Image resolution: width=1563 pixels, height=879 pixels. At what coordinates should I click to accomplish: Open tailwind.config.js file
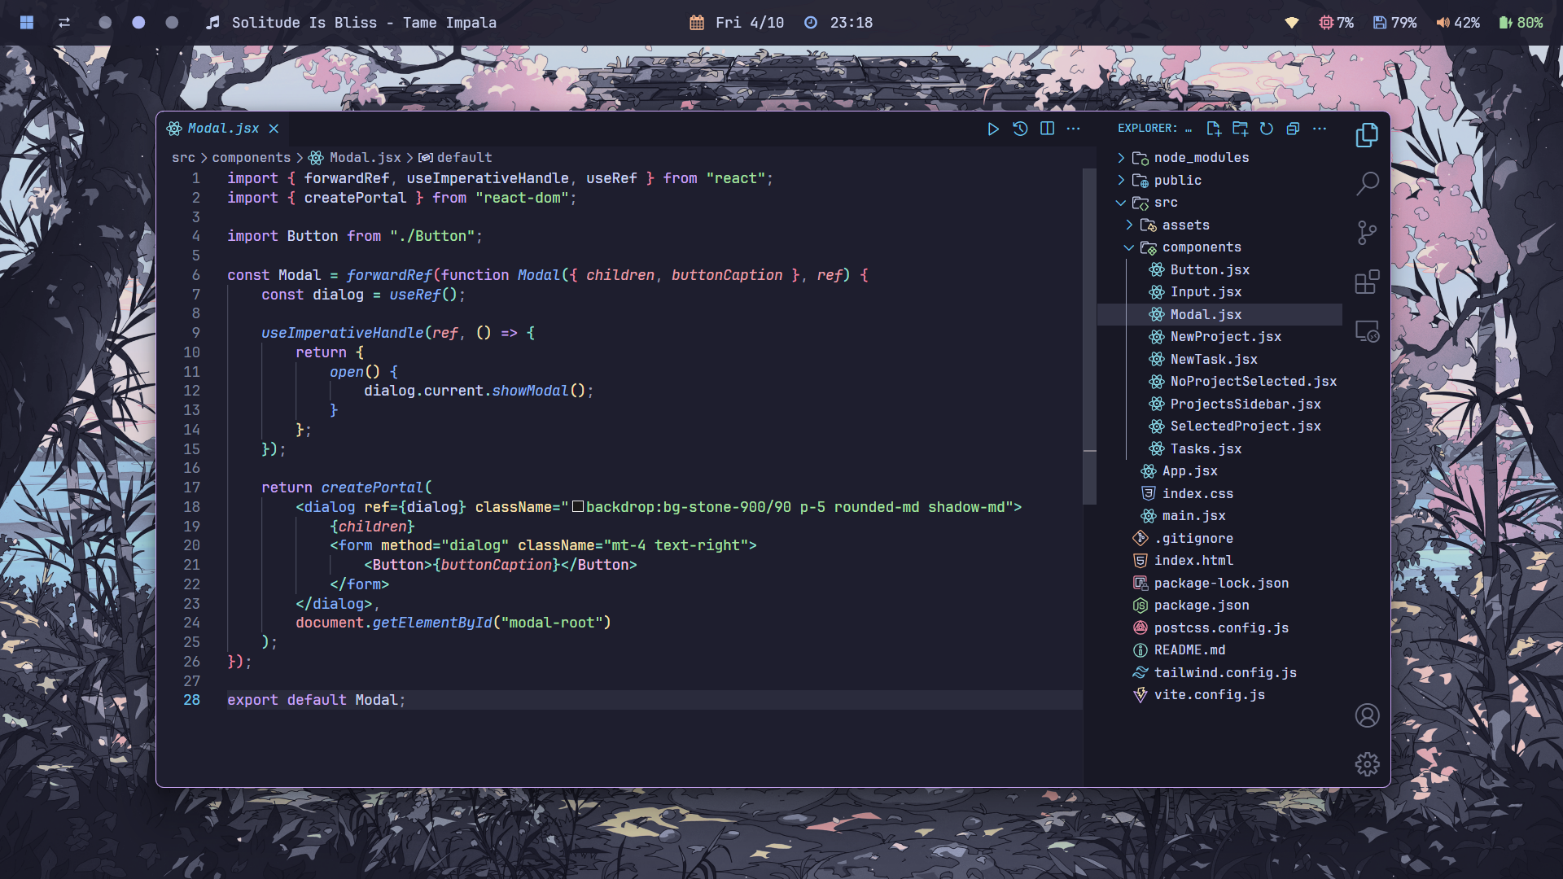point(1219,673)
